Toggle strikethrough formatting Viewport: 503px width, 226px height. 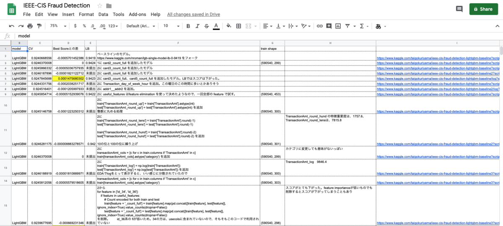[207, 26]
